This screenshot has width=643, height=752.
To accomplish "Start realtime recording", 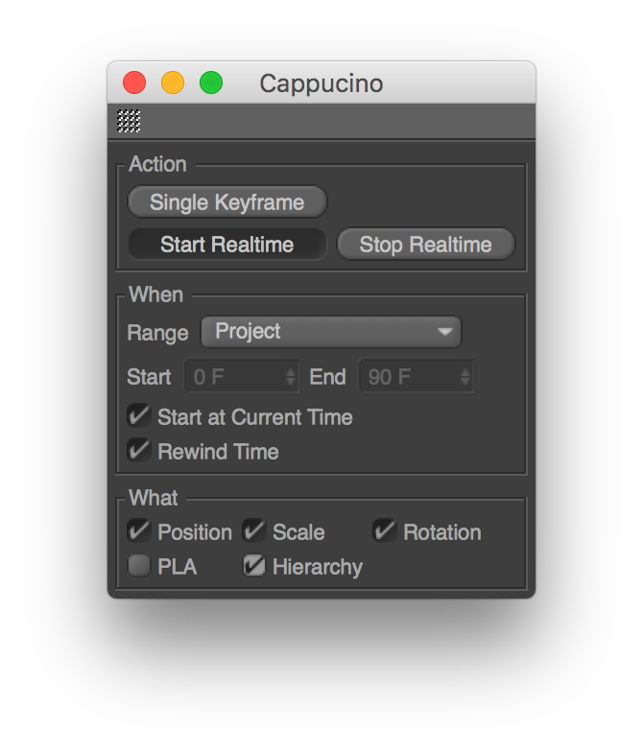I will [226, 245].
